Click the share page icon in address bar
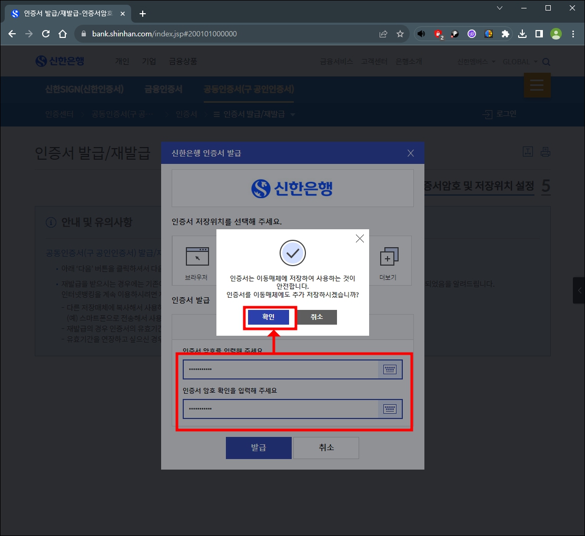 click(383, 34)
